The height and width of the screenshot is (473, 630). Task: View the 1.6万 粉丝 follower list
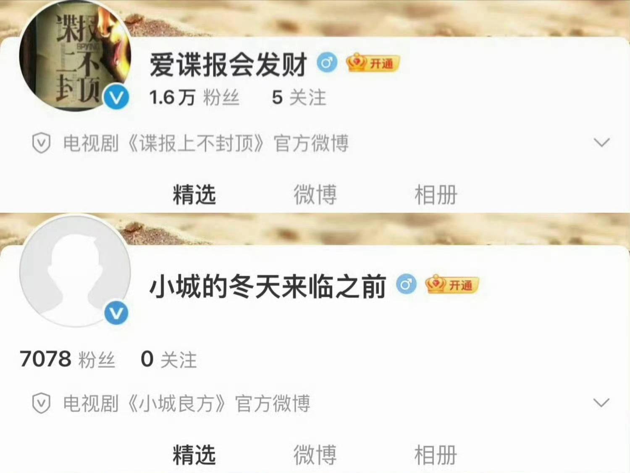point(194,98)
